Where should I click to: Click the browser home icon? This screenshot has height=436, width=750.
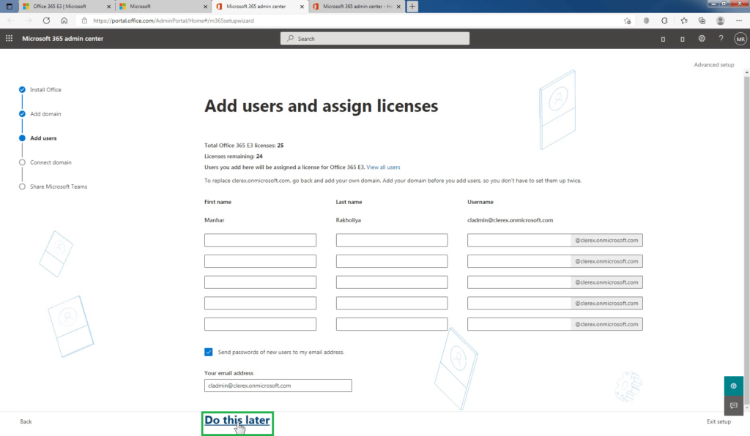pos(64,20)
